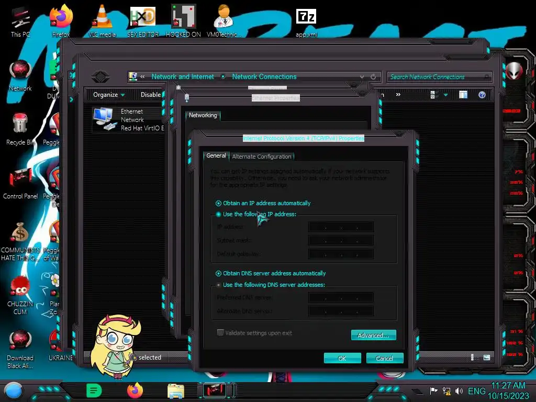Viewport: 536px width, 402px height.
Task: Open the Network desktop icon
Action: tap(20, 75)
